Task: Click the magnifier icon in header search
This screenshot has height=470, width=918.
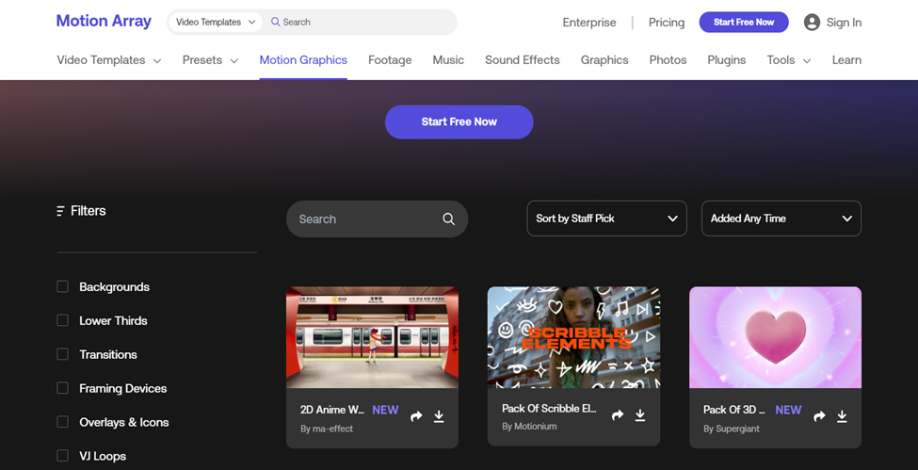Action: click(275, 23)
